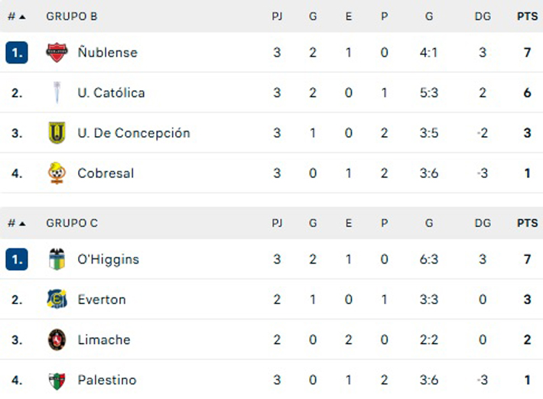Click the Palestino team crest
This screenshot has width=543, height=399.
57,380
